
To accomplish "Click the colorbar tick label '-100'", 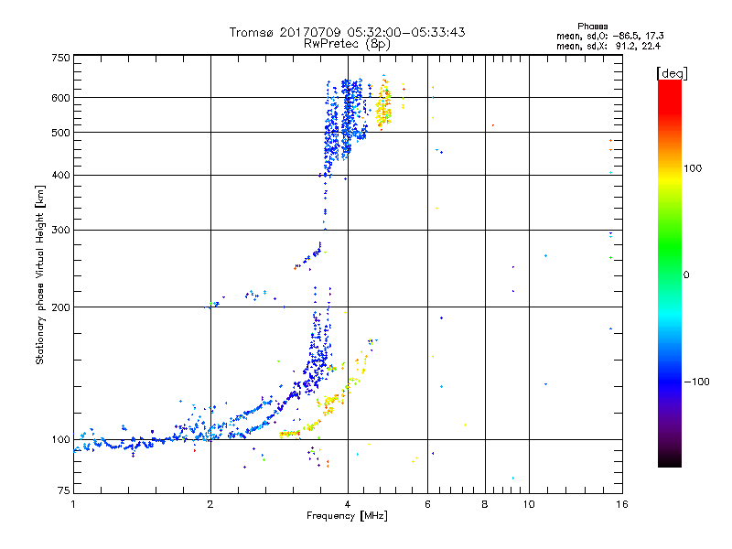I will (x=696, y=382).
